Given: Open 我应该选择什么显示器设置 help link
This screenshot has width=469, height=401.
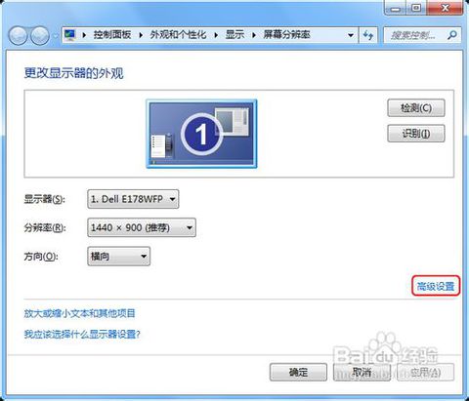Looking at the screenshot, I should 82,334.
